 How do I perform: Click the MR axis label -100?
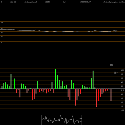click(122, 110)
